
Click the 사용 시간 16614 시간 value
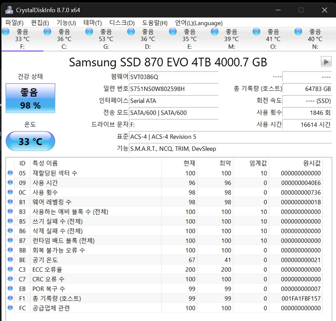point(307,125)
